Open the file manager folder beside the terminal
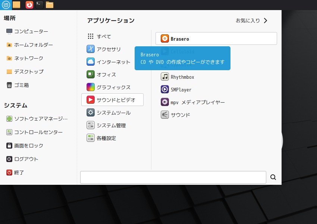Image resolution: width=317 pixels, height=224 pixels. [50, 4]
